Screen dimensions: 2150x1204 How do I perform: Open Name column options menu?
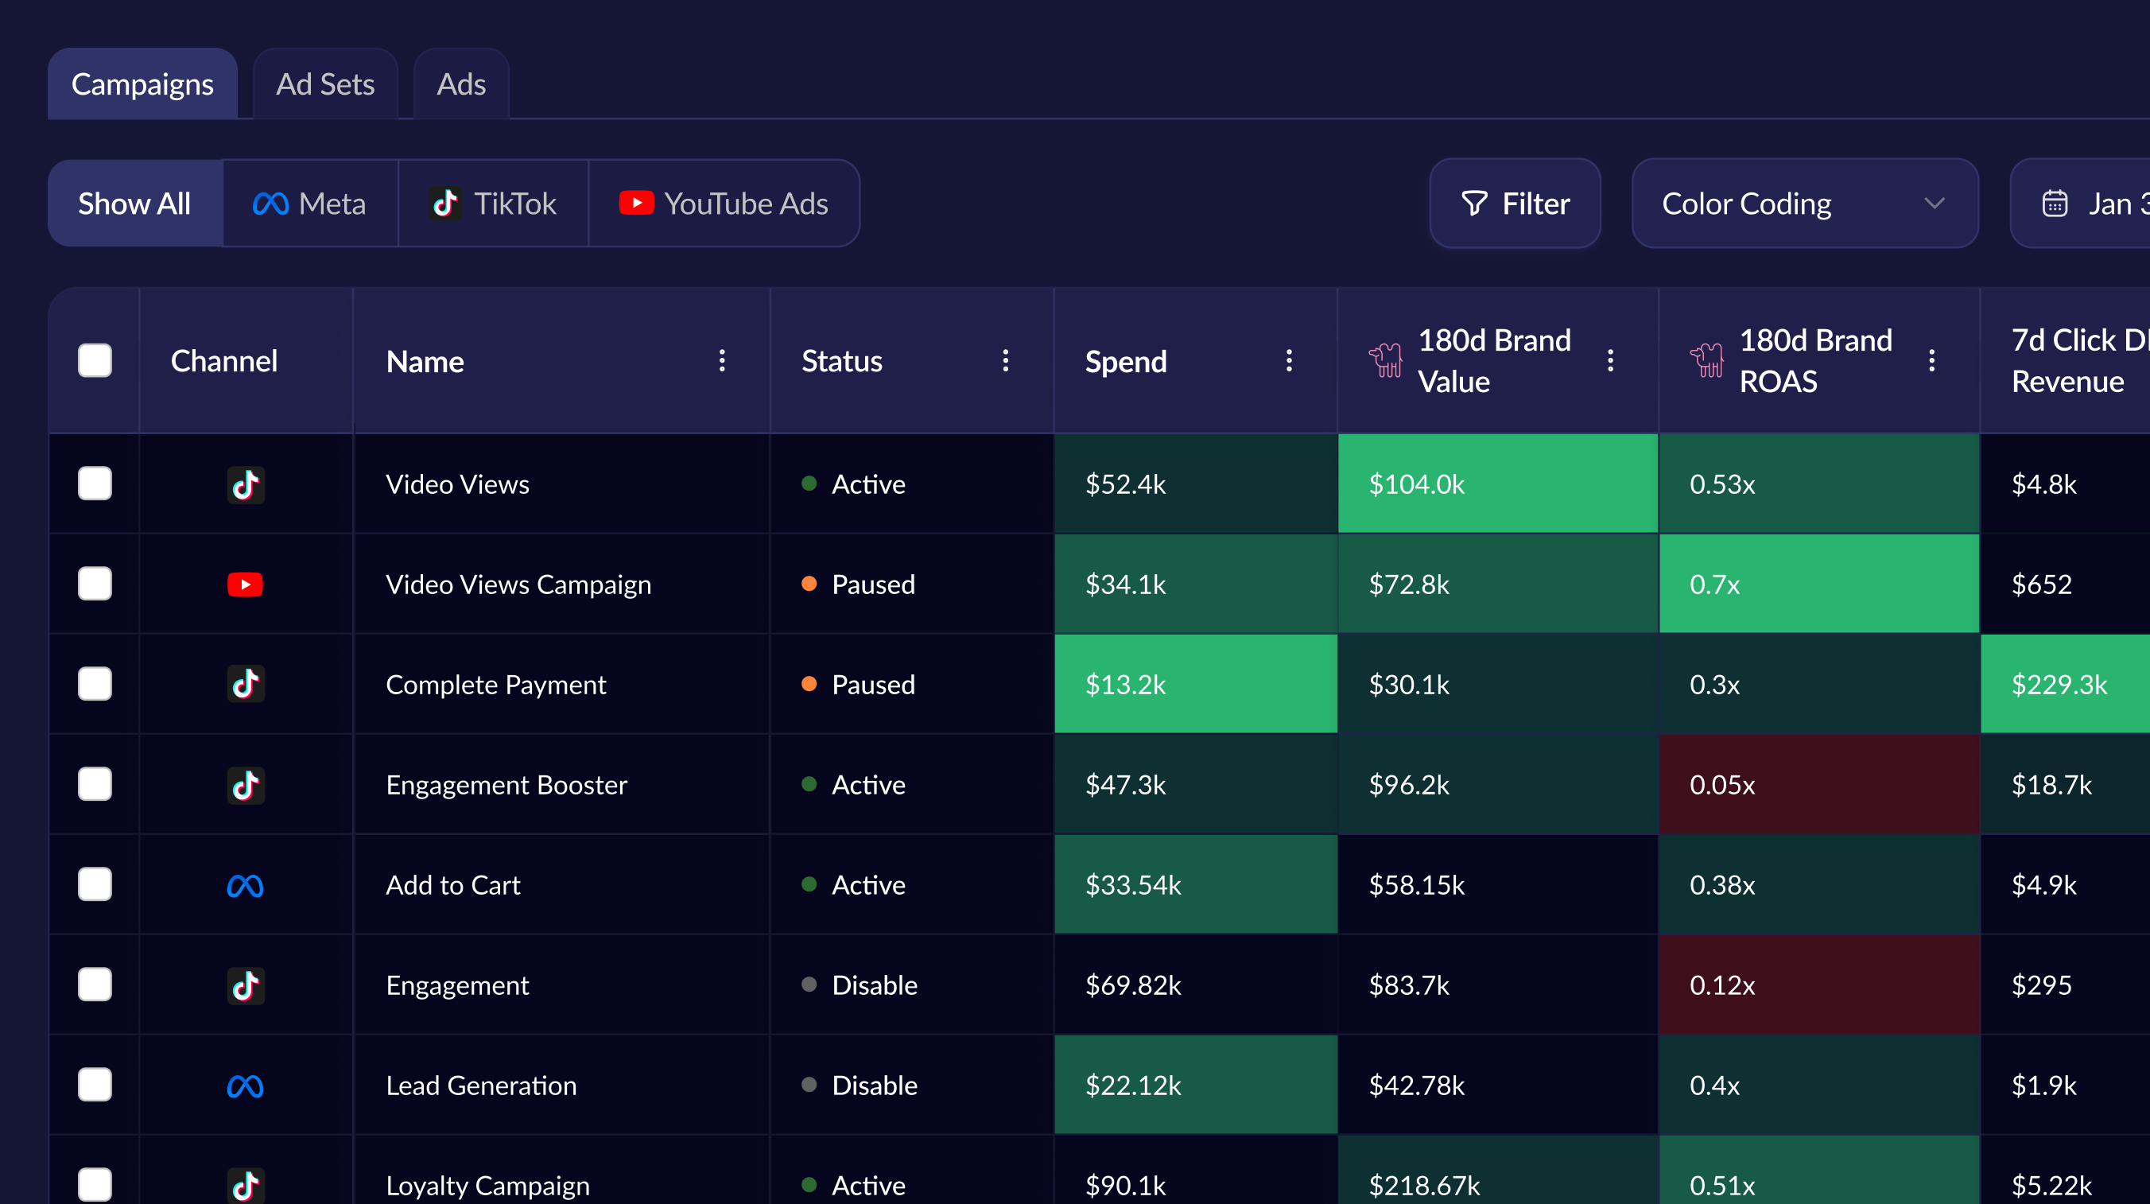click(x=722, y=361)
